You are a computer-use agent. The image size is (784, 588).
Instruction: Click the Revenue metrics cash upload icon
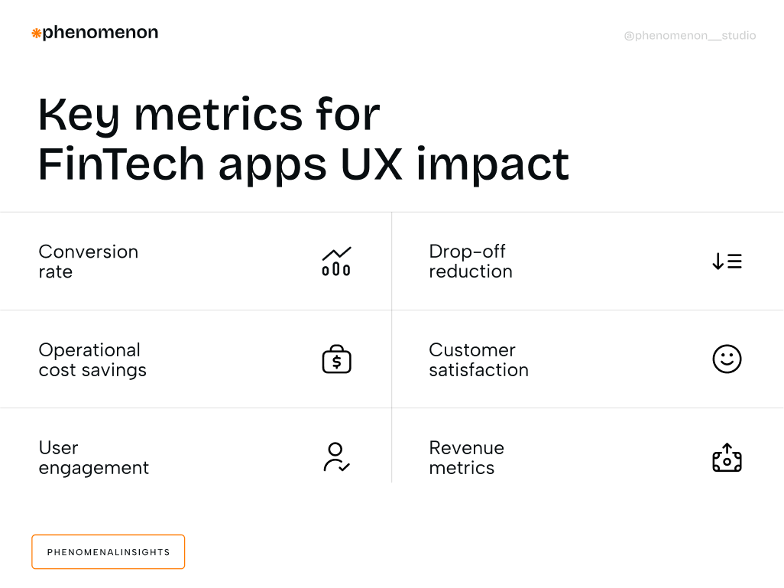pyautogui.click(x=727, y=457)
